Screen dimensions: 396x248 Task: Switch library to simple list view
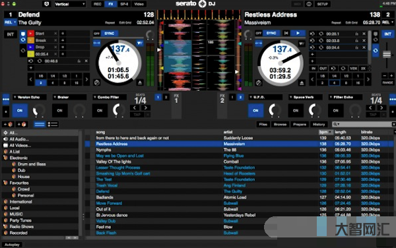(40, 125)
